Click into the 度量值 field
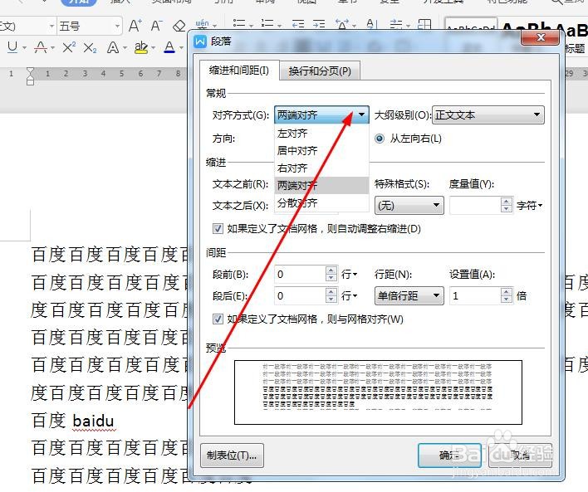This screenshot has width=588, height=492. [475, 205]
